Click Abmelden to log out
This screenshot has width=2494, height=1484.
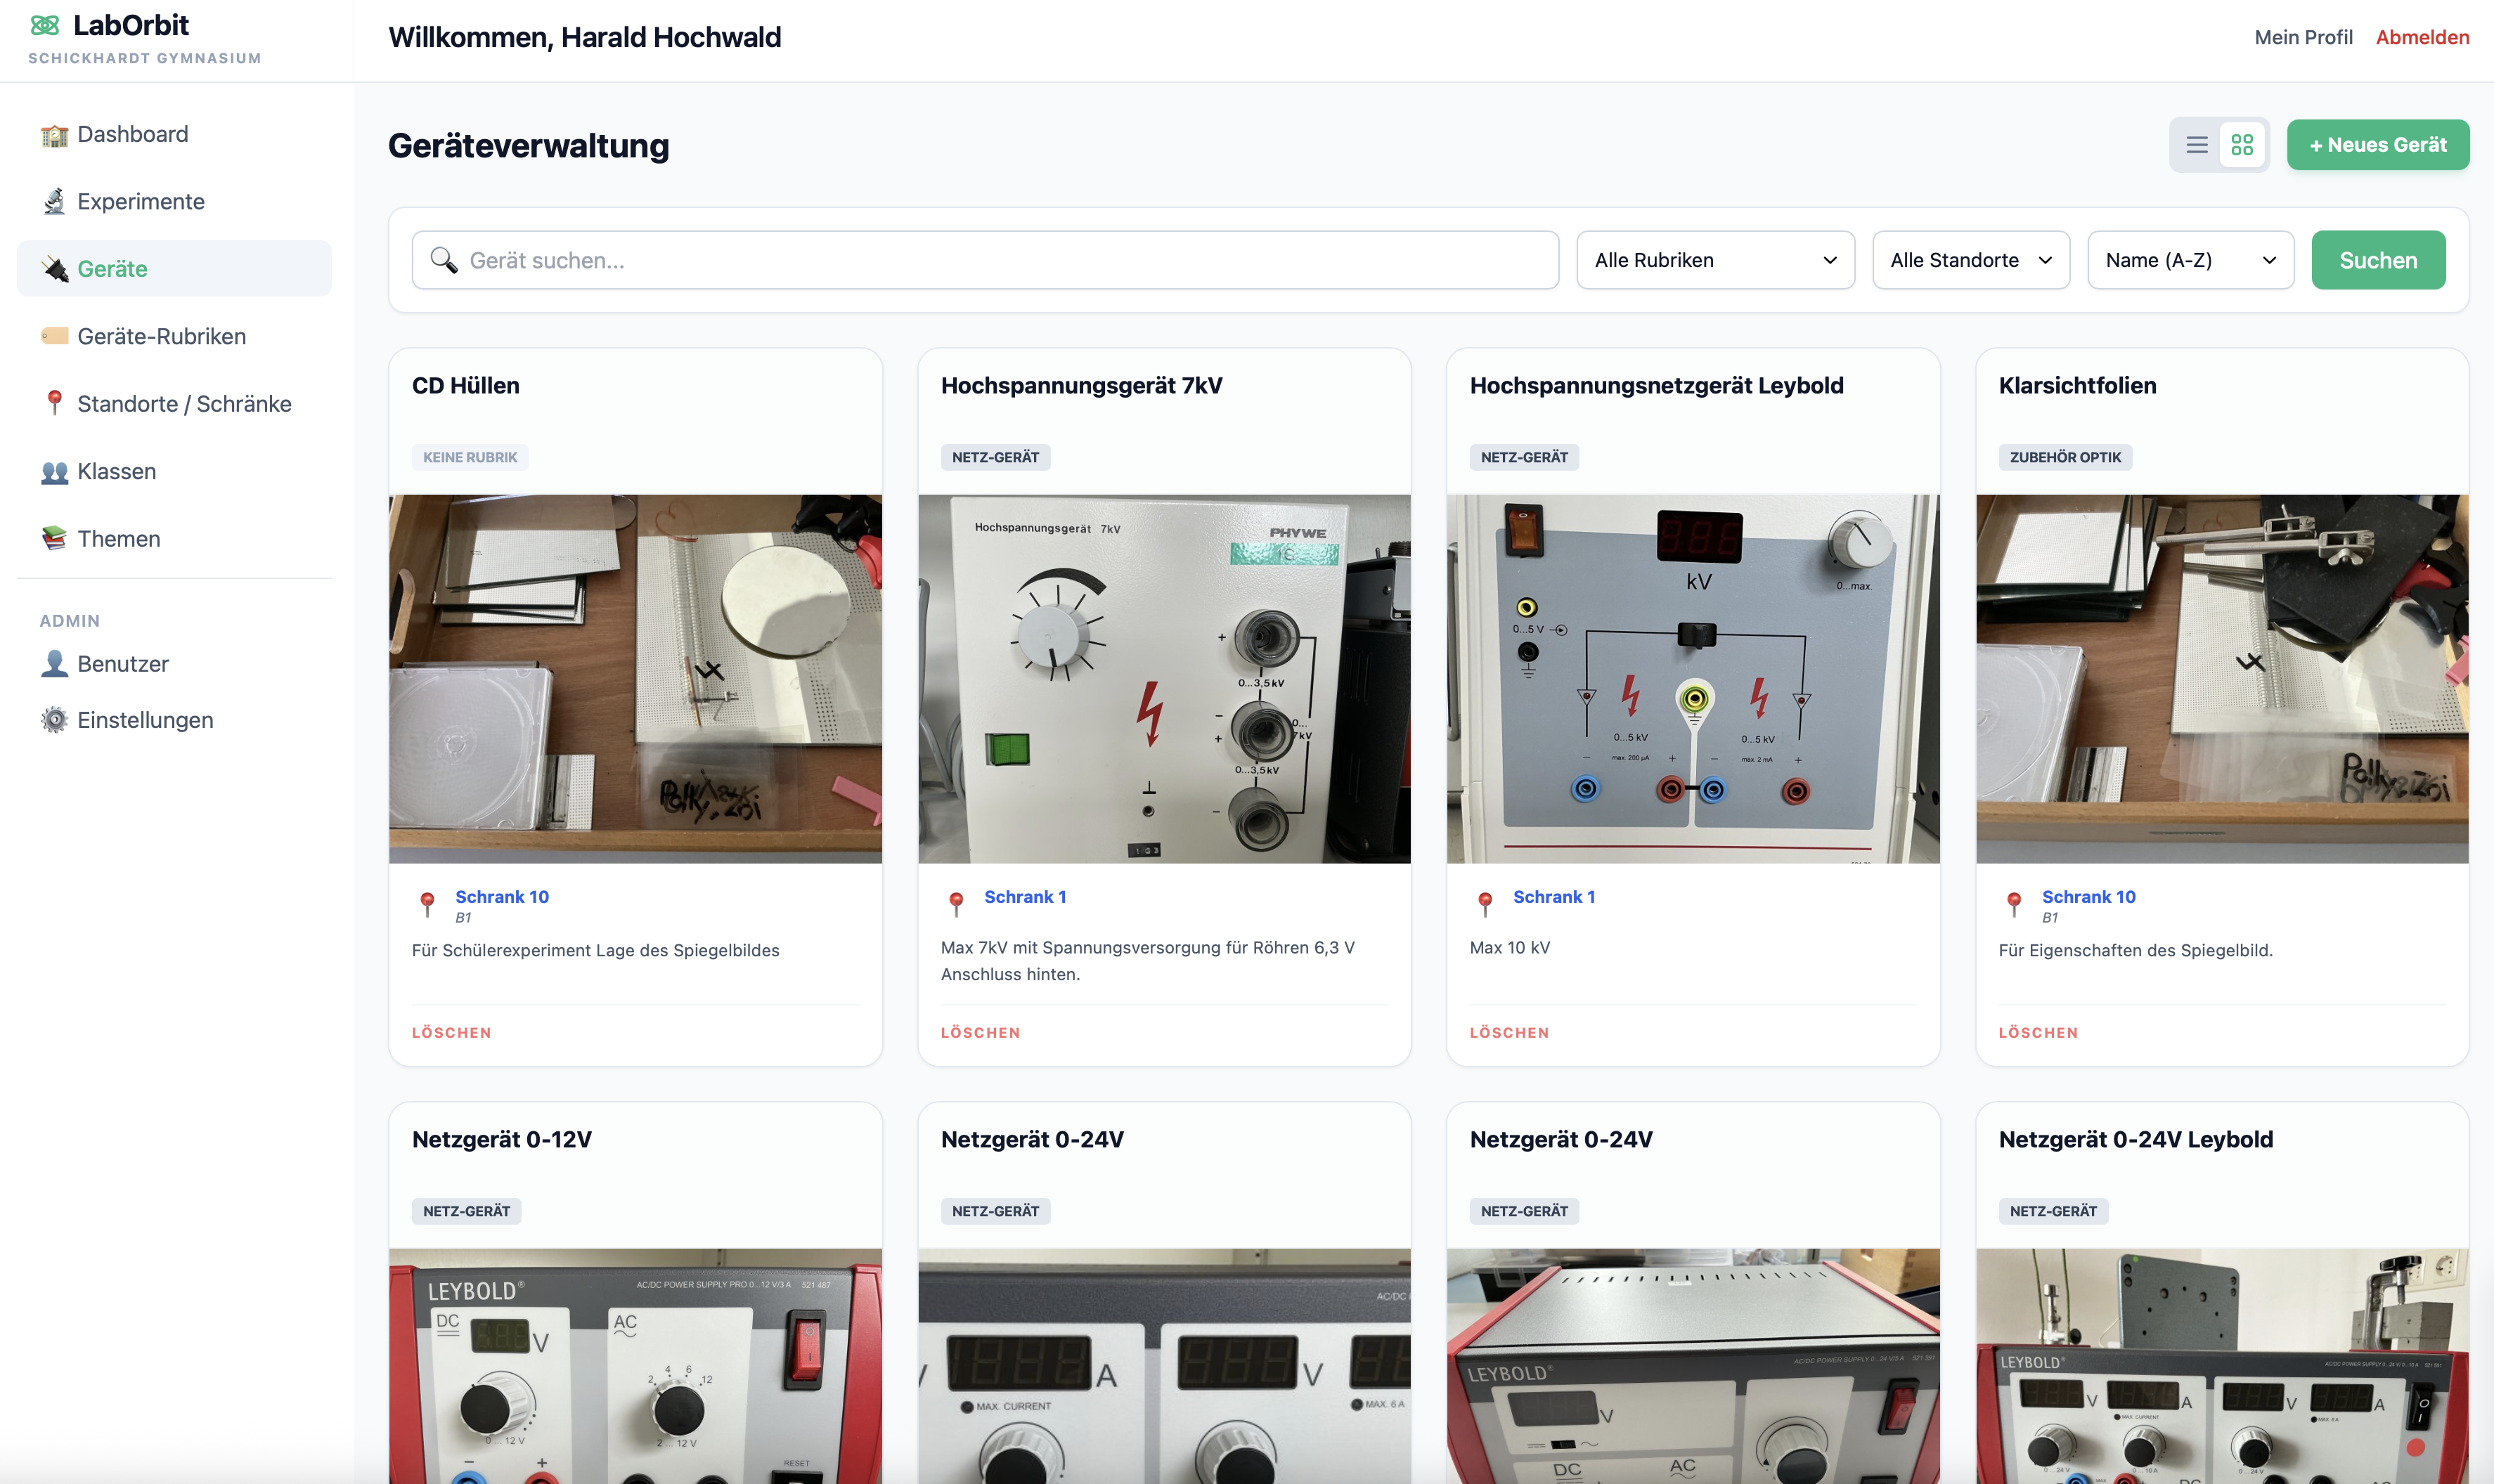click(x=2422, y=37)
